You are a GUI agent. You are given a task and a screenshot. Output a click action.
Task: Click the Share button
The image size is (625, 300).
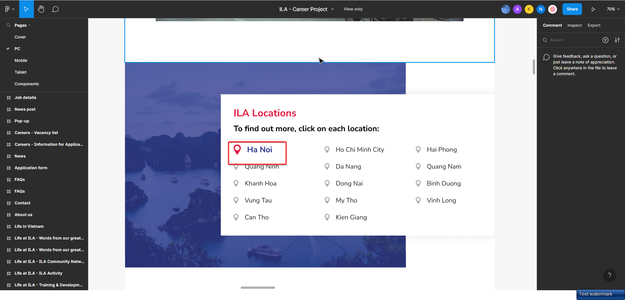[x=572, y=9]
